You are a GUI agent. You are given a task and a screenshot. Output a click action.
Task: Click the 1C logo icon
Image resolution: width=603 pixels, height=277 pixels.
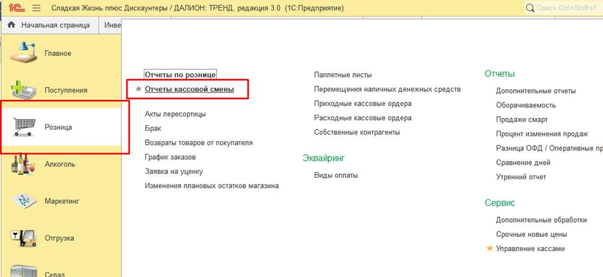tap(14, 9)
